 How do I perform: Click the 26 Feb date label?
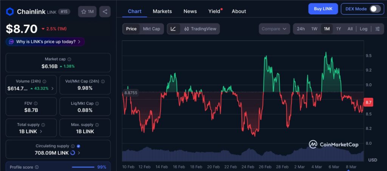click(265, 167)
